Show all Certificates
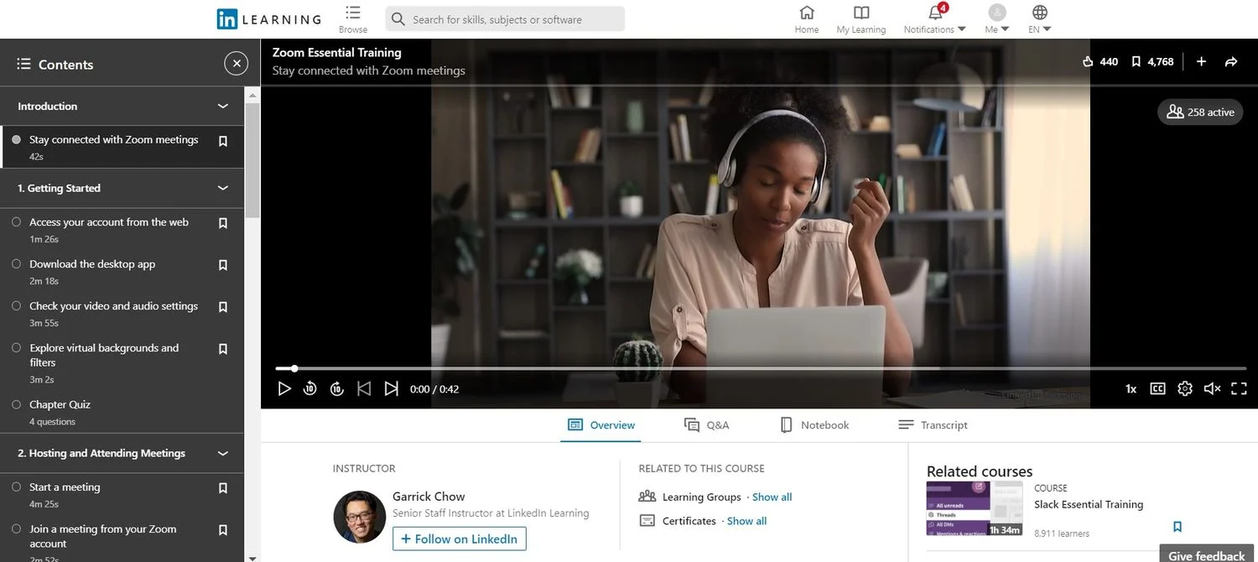The width and height of the screenshot is (1258, 562). click(746, 521)
